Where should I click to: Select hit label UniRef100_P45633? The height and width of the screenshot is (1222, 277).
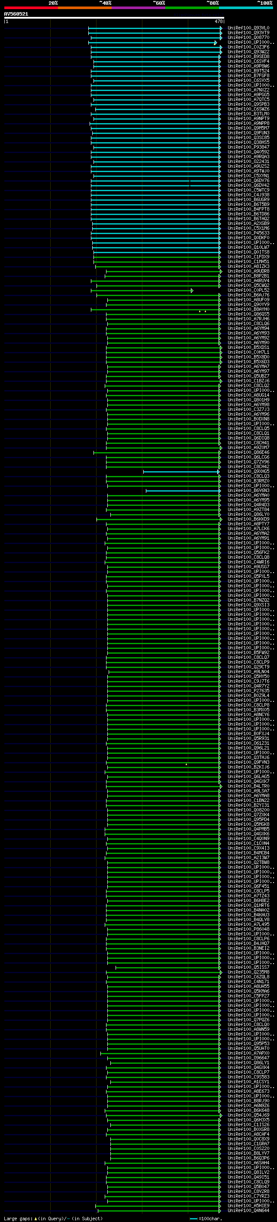click(x=248, y=233)
